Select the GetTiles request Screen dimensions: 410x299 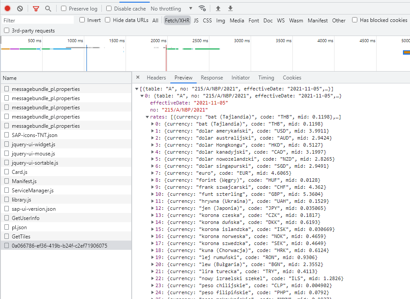(x=66, y=237)
